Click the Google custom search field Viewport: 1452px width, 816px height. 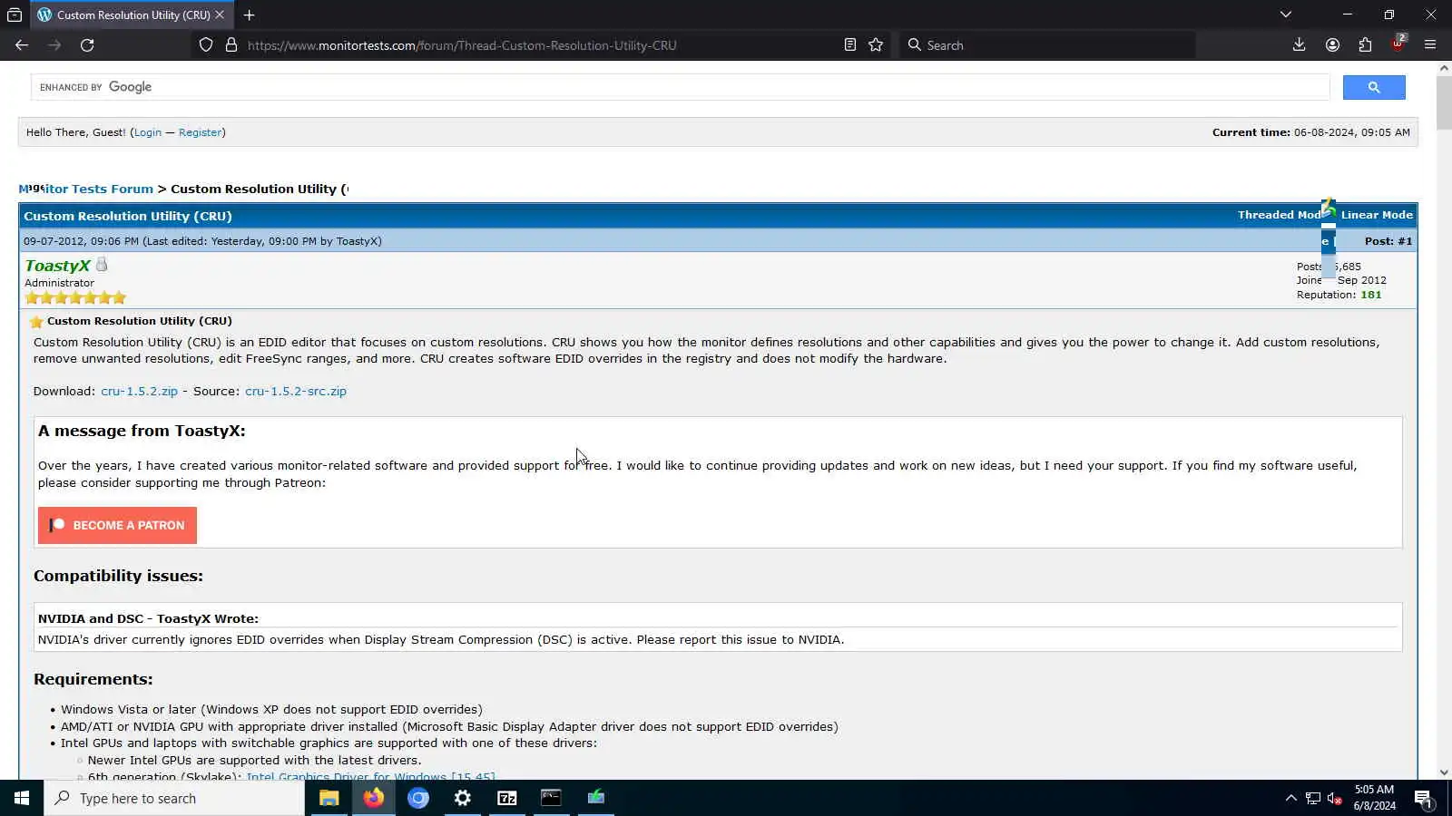point(681,87)
